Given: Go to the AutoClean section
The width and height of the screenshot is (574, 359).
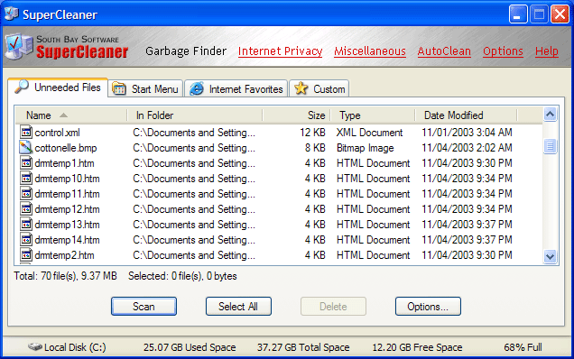Looking at the screenshot, I should coord(444,51).
